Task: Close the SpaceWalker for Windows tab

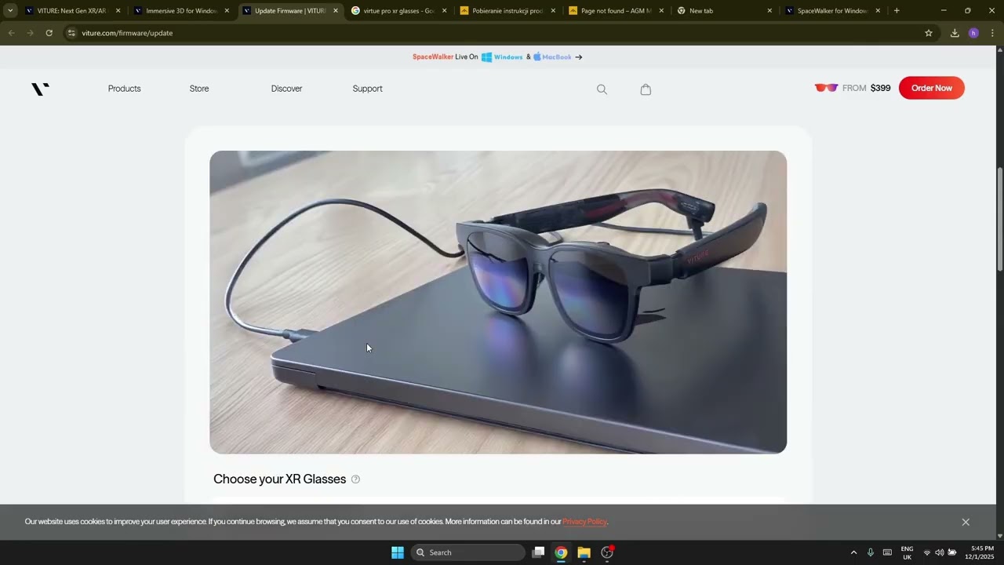Action: point(878,11)
